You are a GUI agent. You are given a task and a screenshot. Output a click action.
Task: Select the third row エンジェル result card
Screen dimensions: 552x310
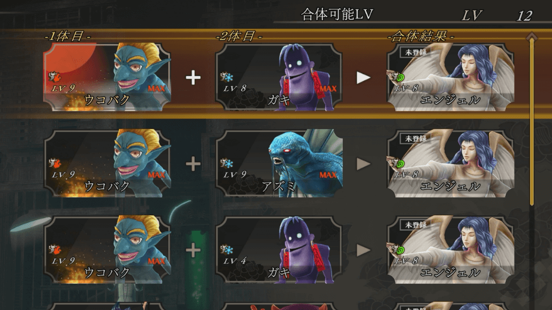tap(450, 250)
